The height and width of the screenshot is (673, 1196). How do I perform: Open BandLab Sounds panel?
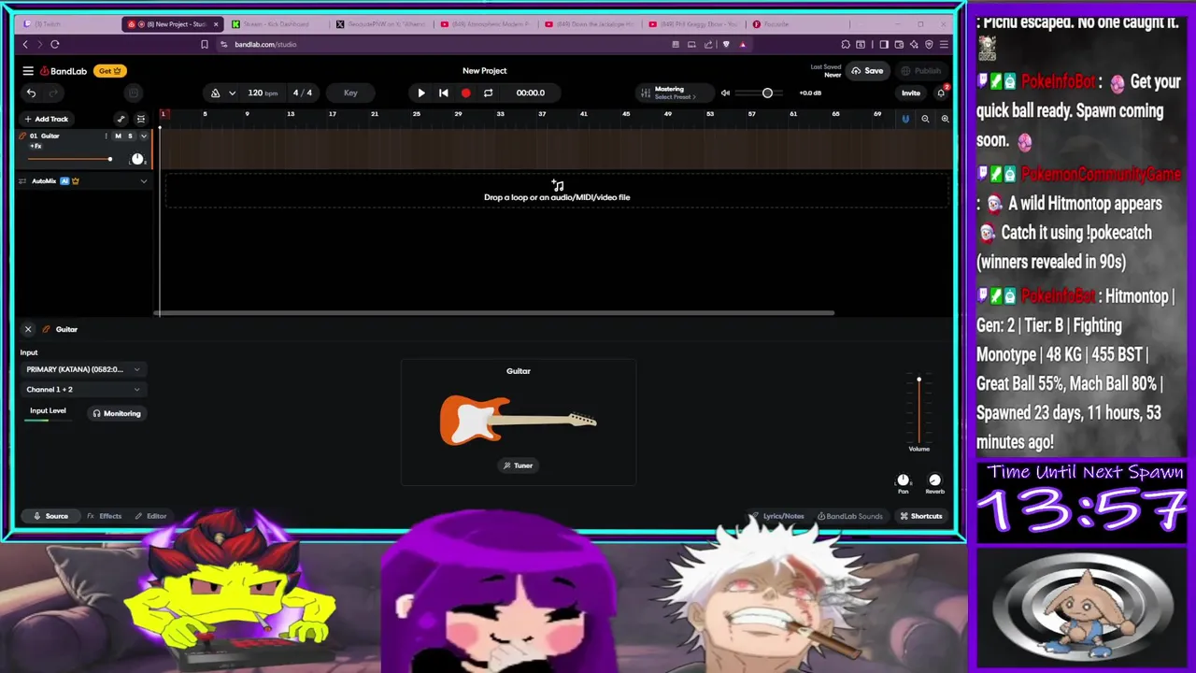[849, 516]
